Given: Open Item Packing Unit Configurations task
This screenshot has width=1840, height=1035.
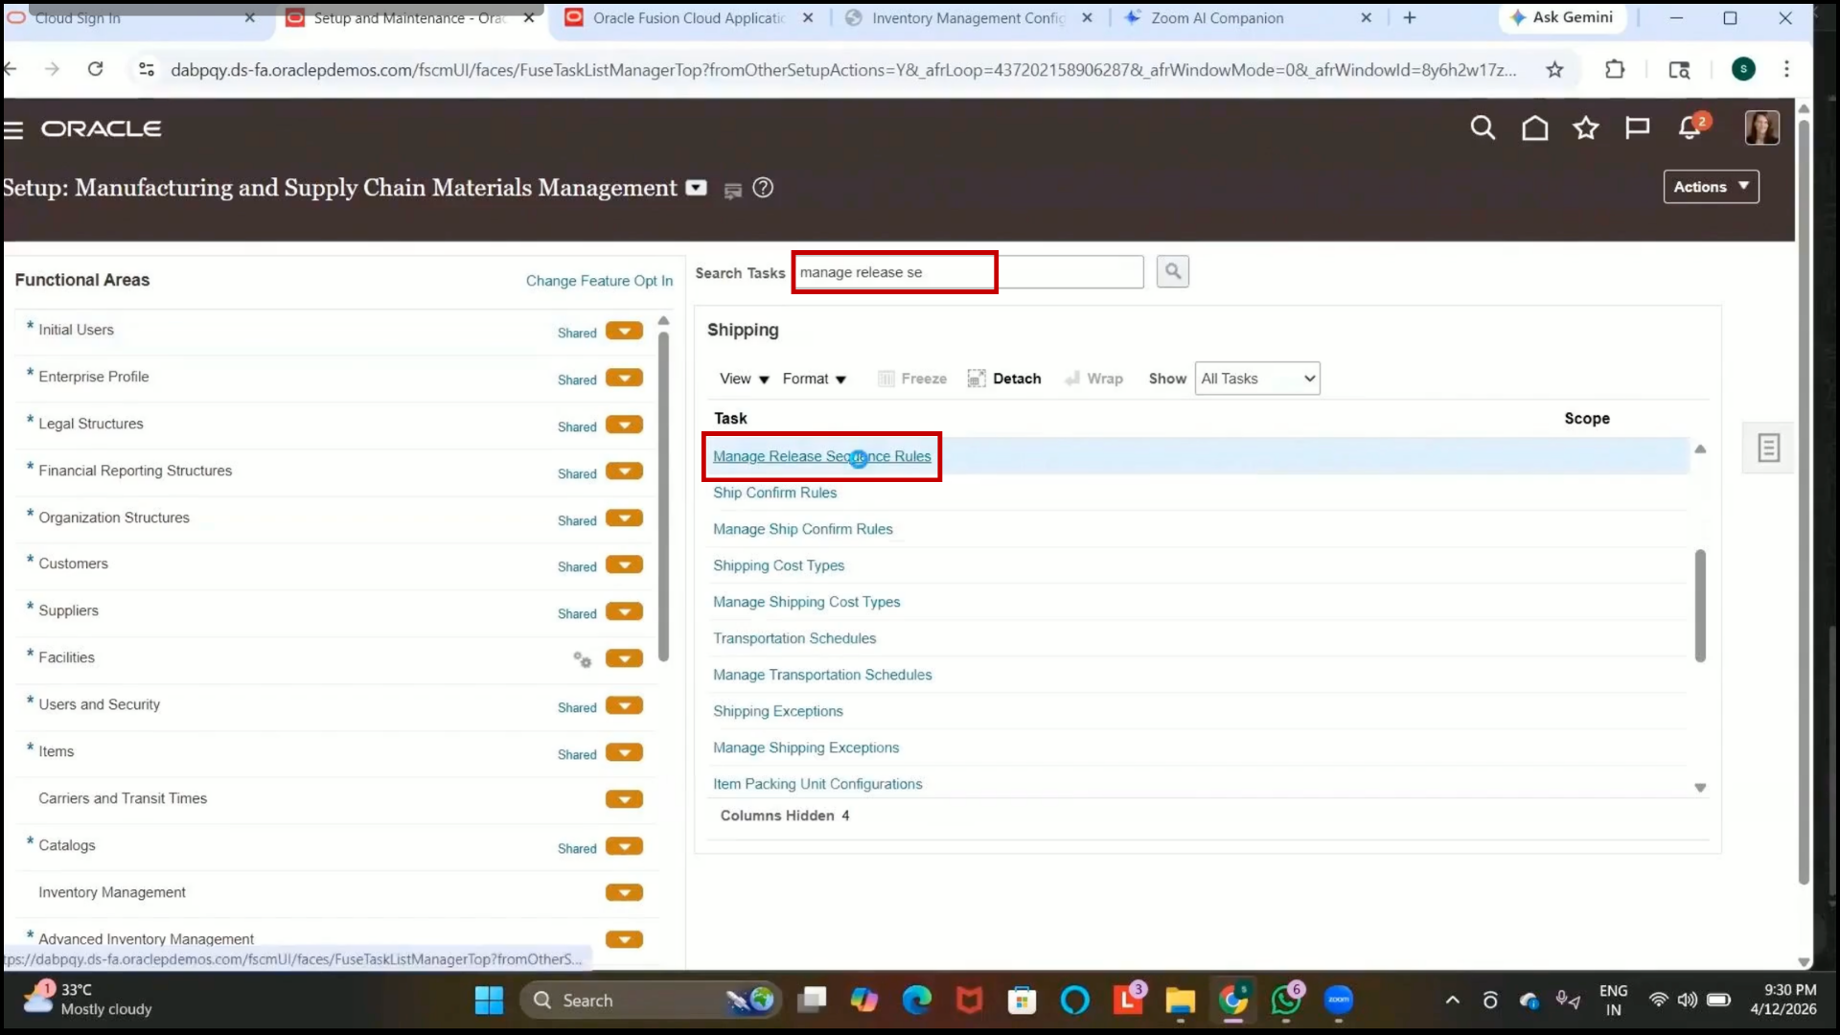Looking at the screenshot, I should point(817,784).
